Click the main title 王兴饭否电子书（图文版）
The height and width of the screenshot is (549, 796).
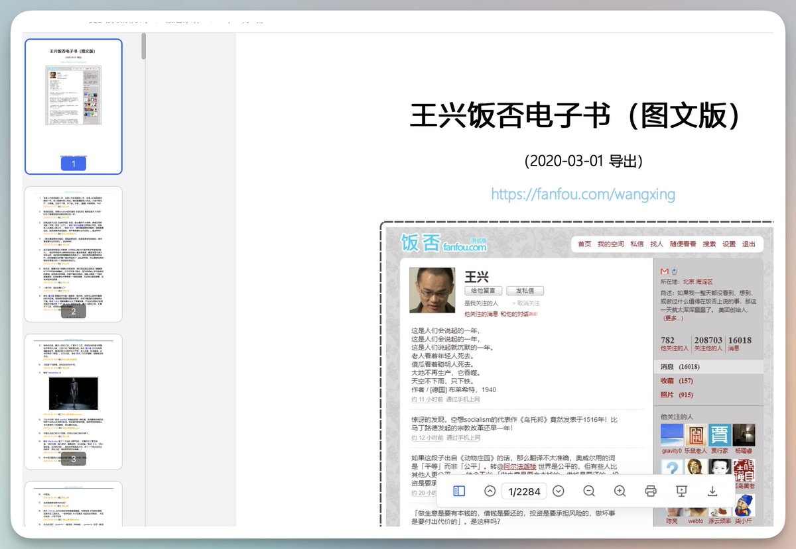coord(575,117)
